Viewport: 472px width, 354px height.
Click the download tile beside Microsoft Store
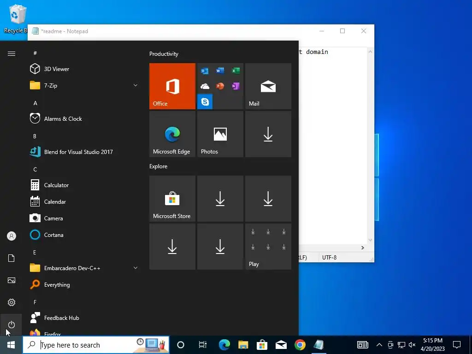(x=220, y=199)
